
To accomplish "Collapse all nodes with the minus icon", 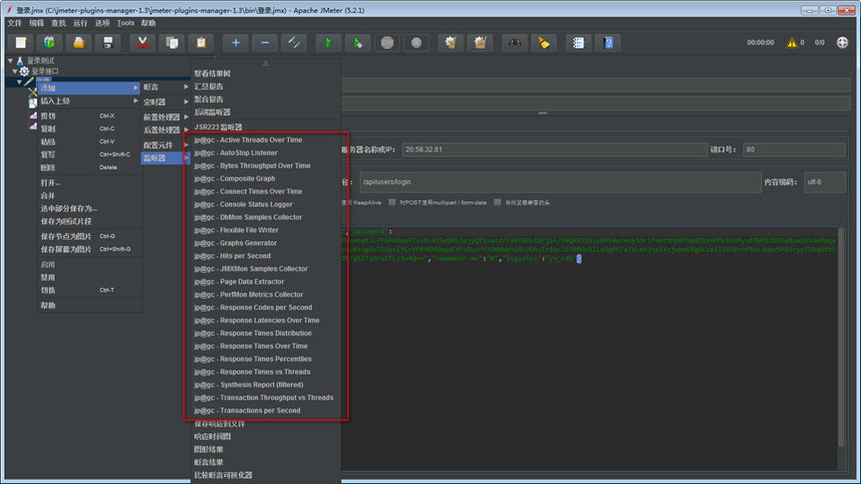I will pyautogui.click(x=265, y=43).
